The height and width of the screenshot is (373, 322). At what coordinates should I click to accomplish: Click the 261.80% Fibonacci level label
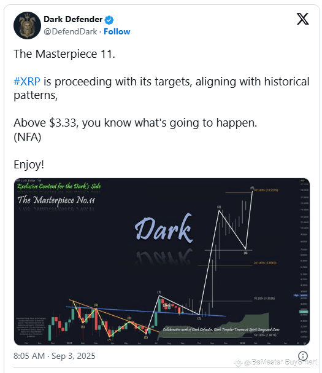(x=265, y=263)
